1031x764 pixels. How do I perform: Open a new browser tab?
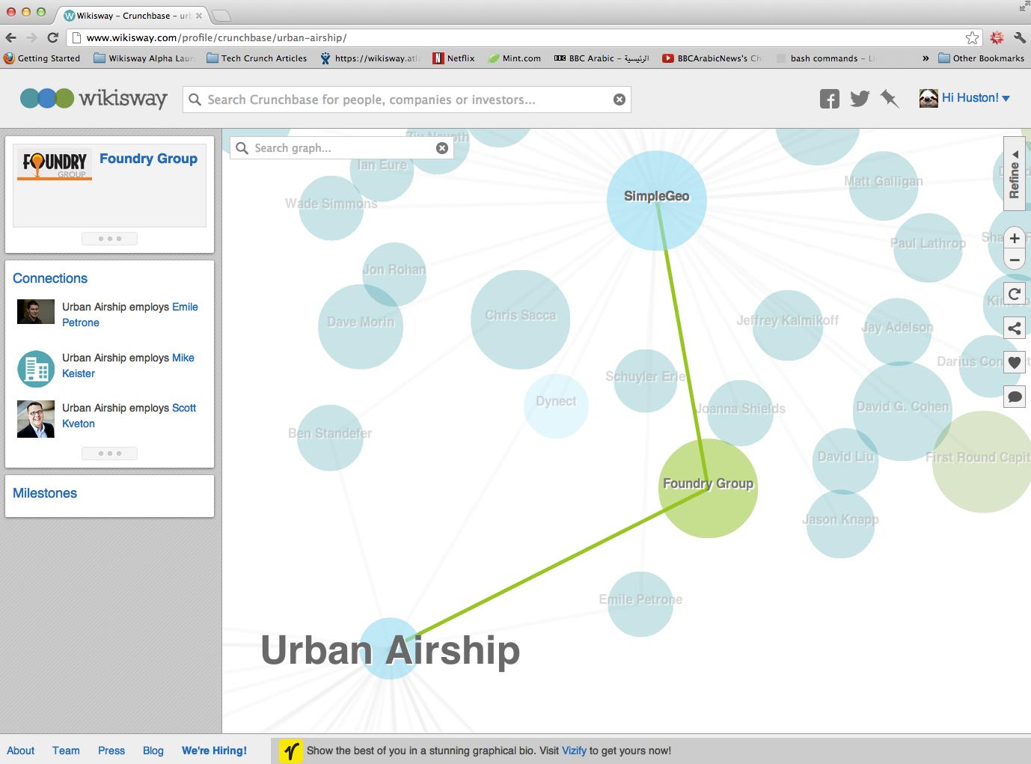point(221,16)
